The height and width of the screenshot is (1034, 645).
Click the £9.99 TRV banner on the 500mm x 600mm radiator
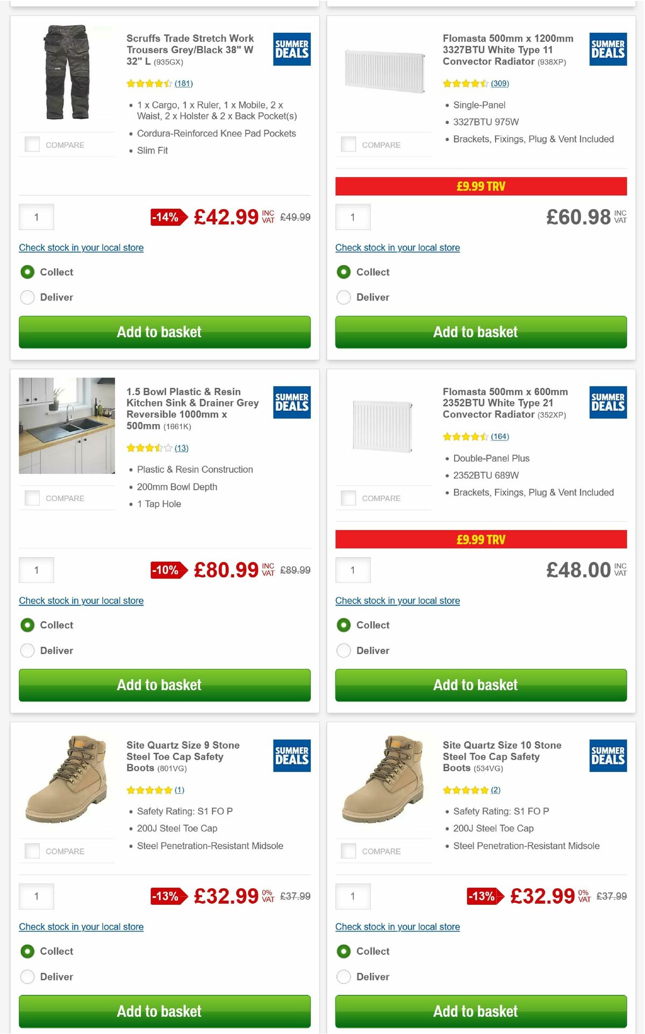(x=482, y=539)
